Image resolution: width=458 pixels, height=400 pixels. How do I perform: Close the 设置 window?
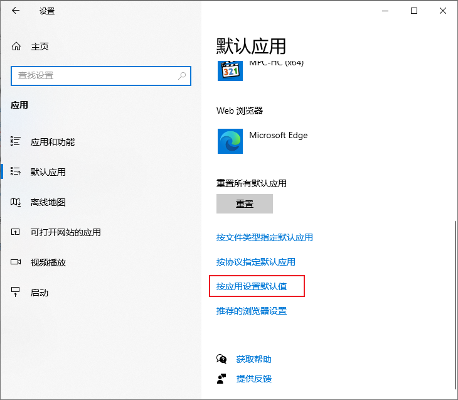pos(443,11)
